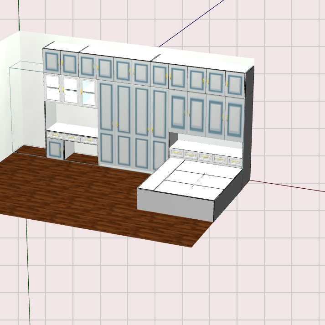Select the rightmost headboard drawer above the bed

click(x=234, y=161)
